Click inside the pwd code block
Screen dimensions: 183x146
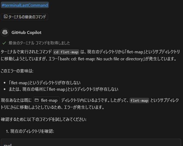91,142
